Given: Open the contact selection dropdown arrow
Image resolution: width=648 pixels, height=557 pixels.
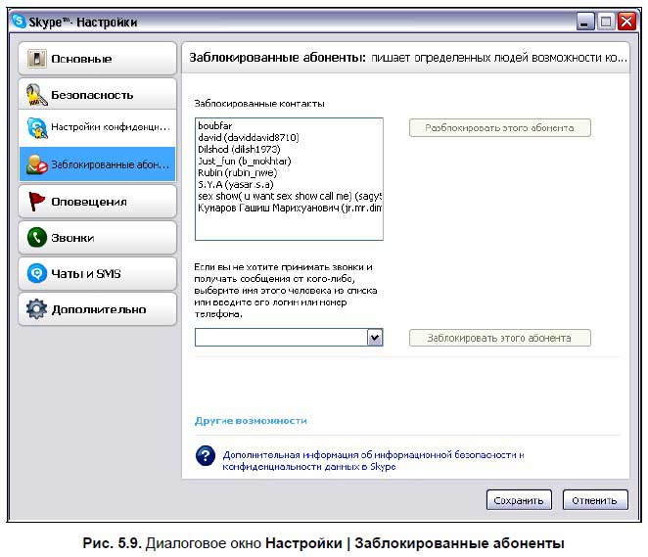Looking at the screenshot, I should [x=374, y=338].
